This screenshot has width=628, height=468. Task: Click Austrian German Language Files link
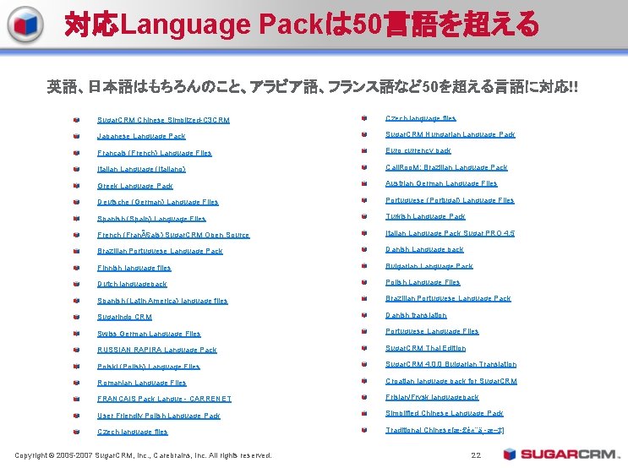(x=441, y=184)
